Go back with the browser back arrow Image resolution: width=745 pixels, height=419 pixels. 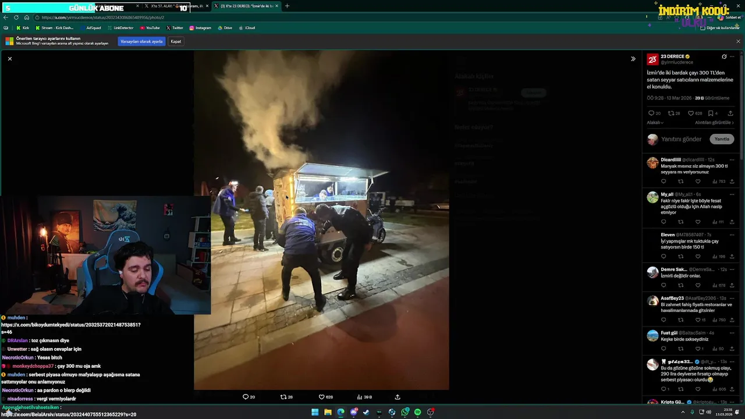coord(6,17)
